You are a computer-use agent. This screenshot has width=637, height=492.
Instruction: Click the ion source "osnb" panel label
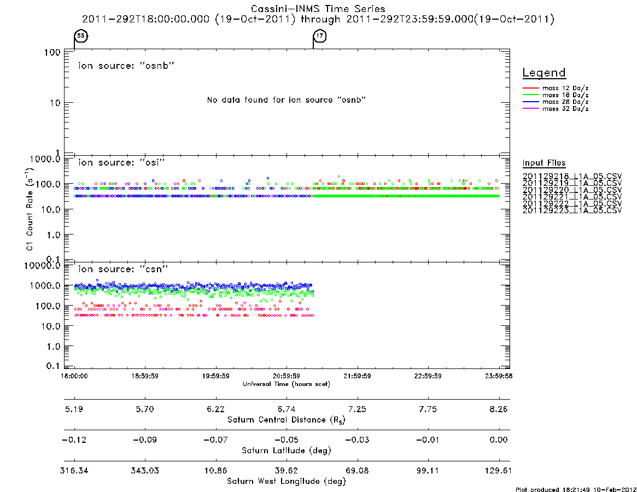point(126,66)
